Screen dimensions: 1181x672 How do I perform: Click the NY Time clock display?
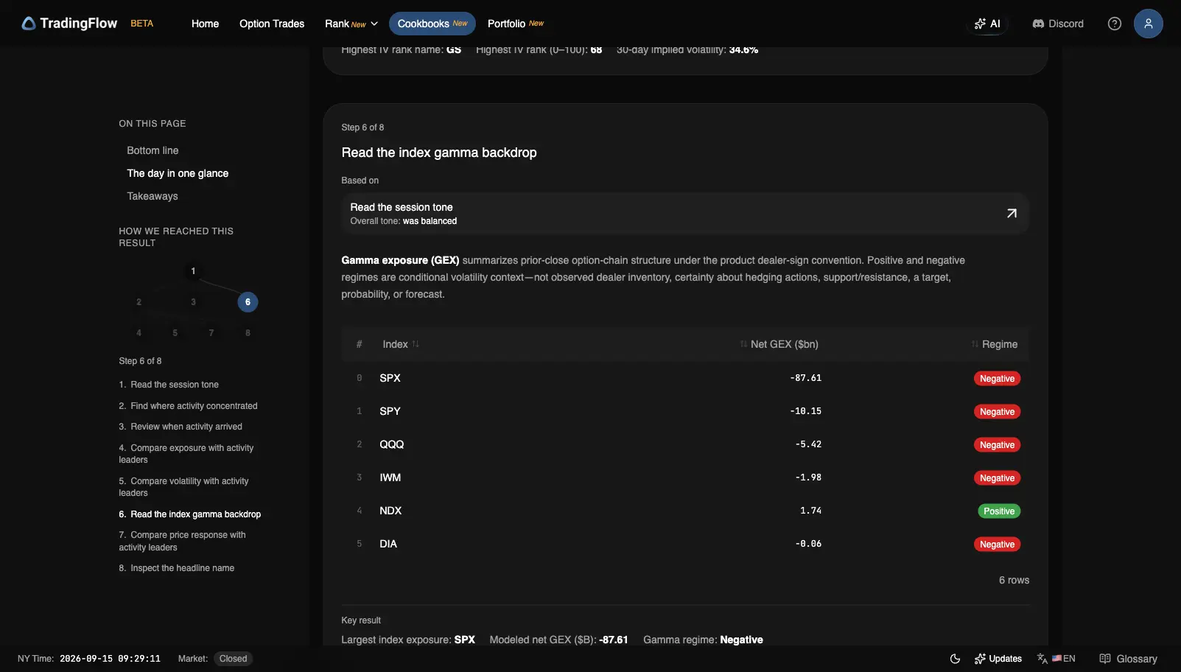click(89, 659)
